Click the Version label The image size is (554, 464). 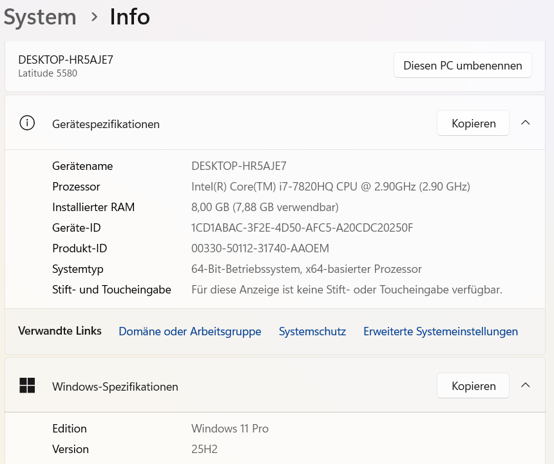pyautogui.click(x=71, y=449)
